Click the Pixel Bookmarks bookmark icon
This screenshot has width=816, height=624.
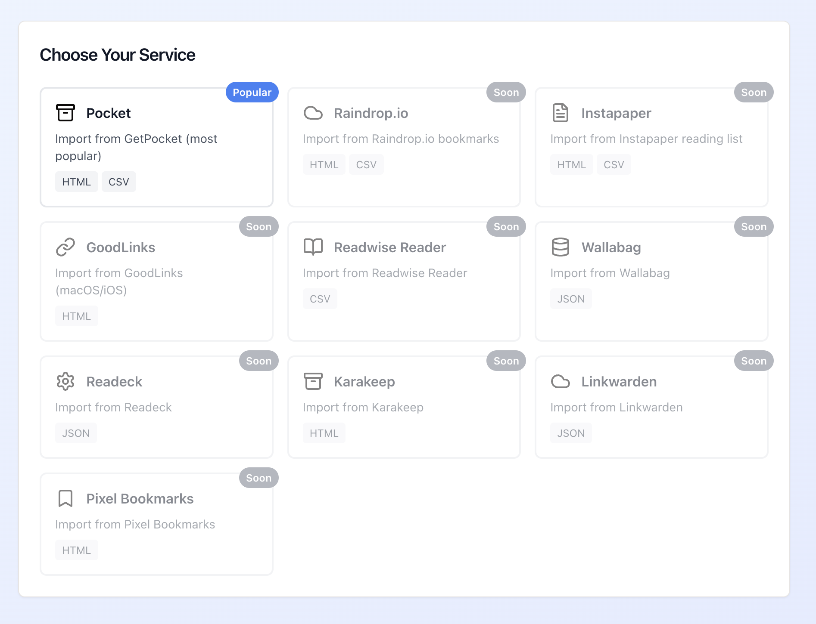(65, 498)
